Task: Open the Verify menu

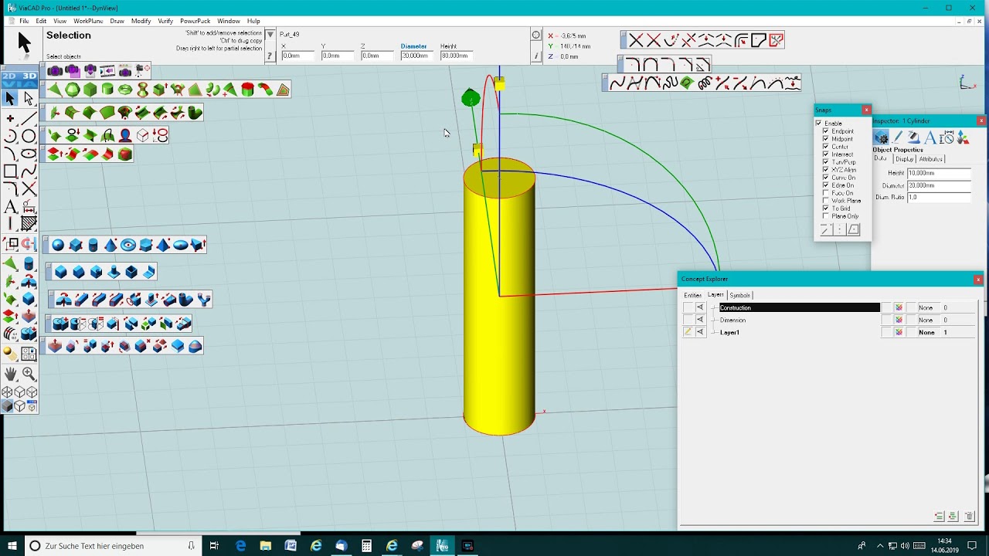Action: point(165,21)
